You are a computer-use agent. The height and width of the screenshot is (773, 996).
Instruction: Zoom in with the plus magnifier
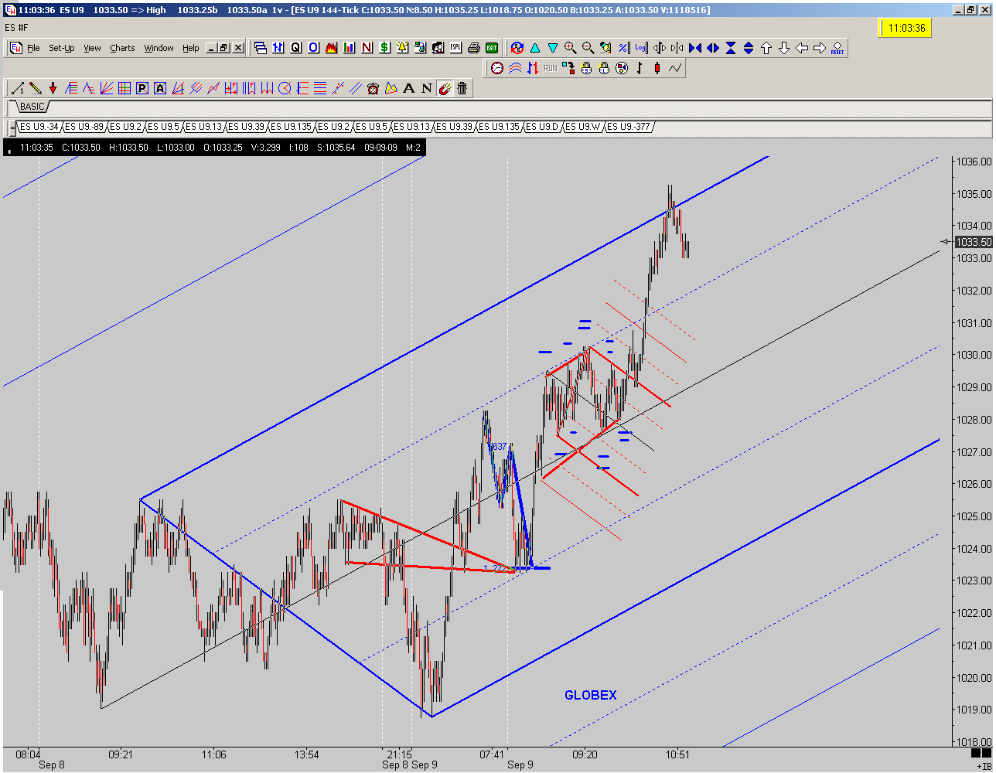571,48
